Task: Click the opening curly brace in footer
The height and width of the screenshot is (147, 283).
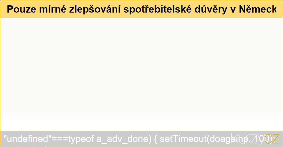Action: pyautogui.click(x=156, y=139)
